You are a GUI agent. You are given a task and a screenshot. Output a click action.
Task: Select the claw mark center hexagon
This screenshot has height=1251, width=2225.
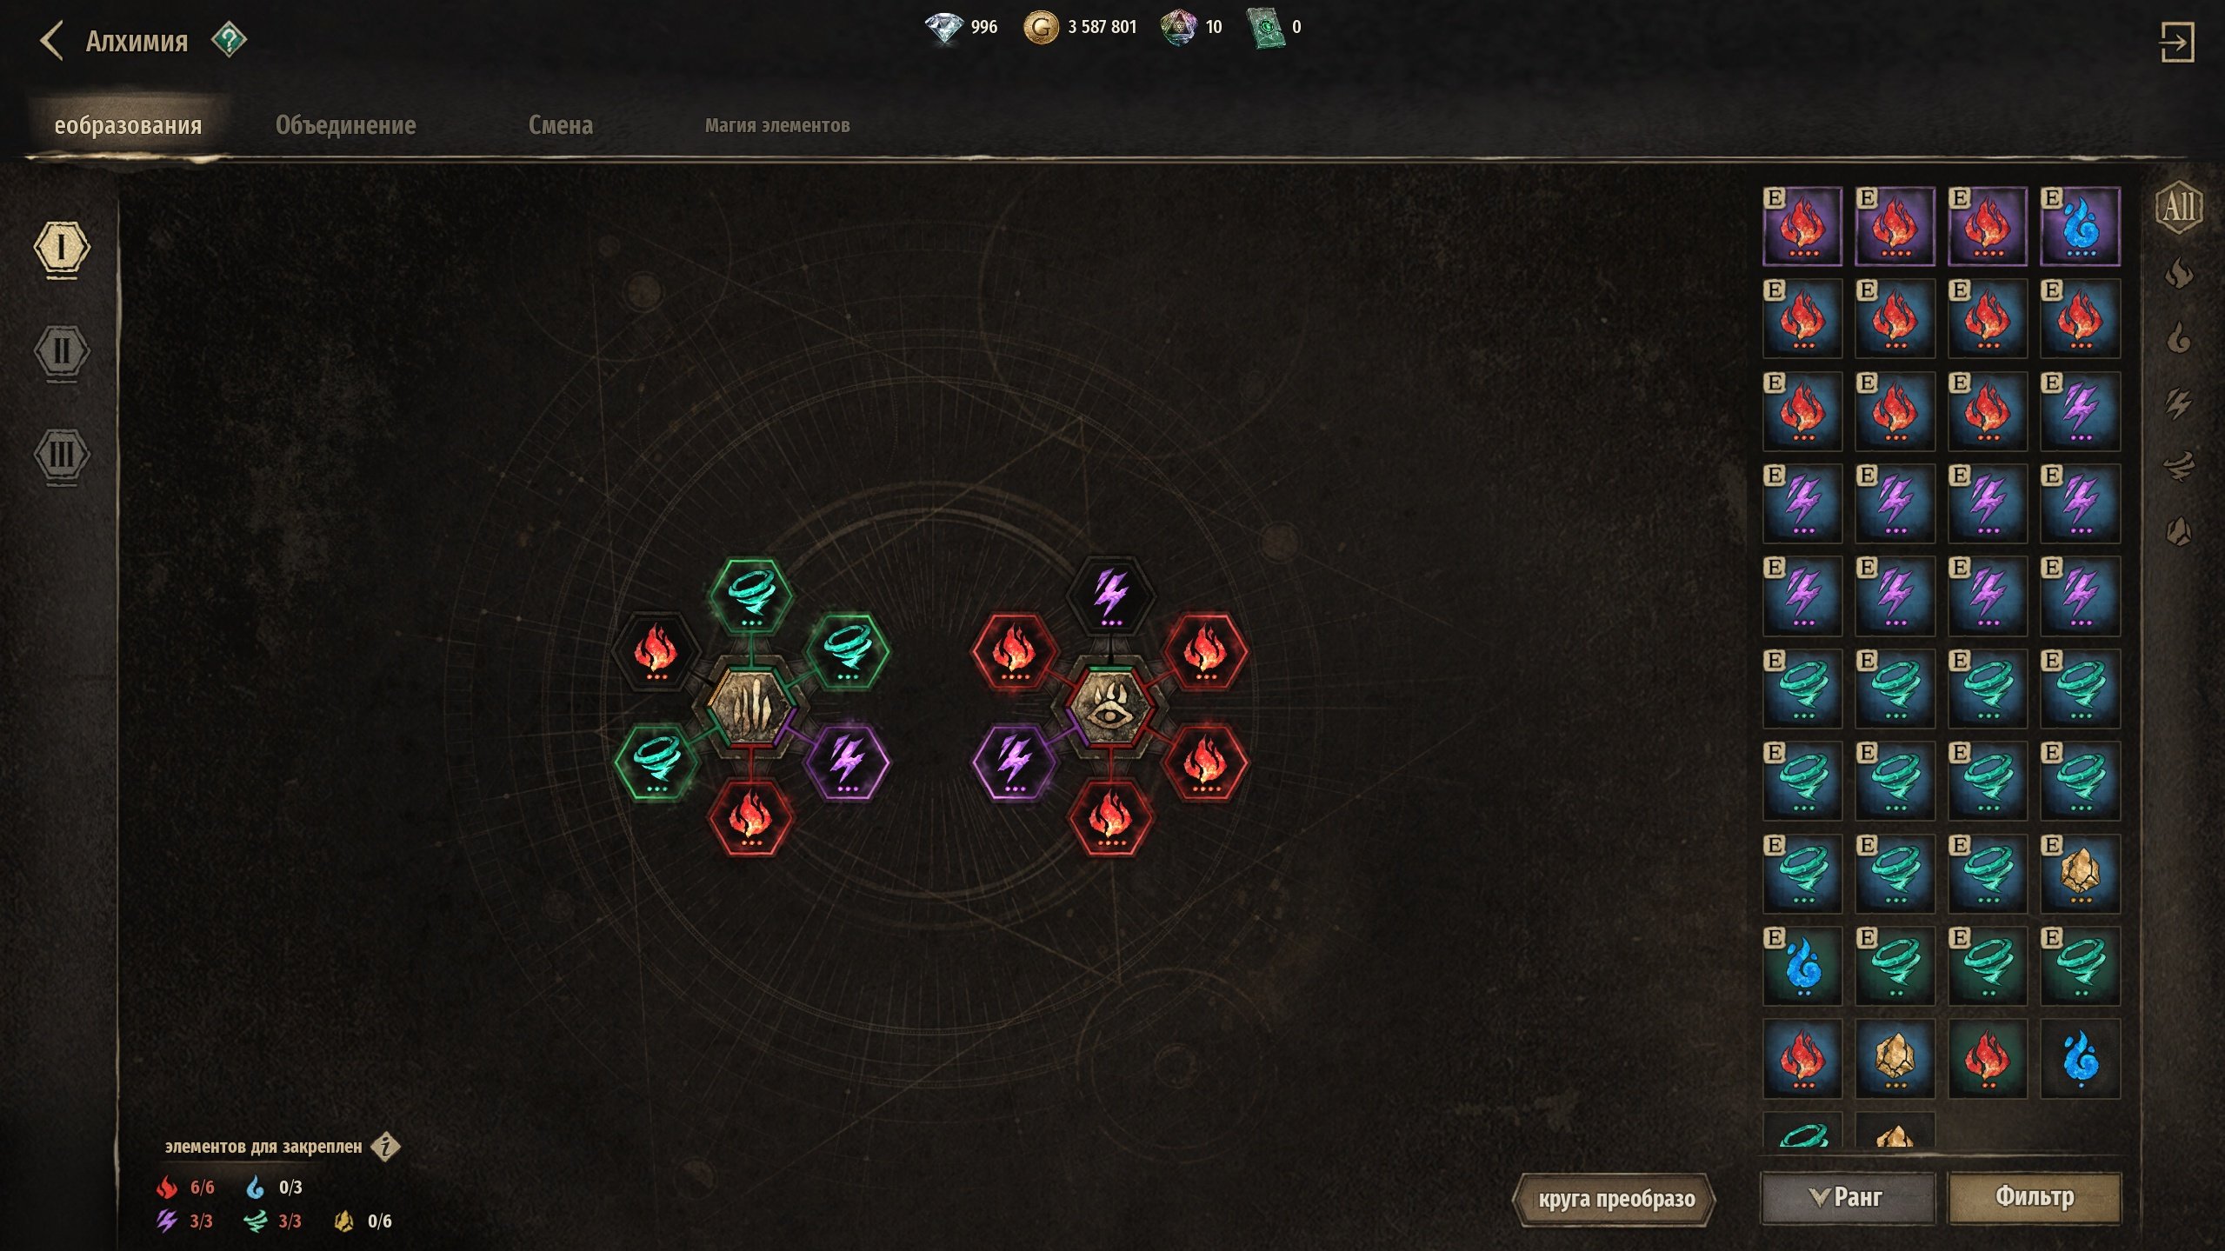coord(750,706)
